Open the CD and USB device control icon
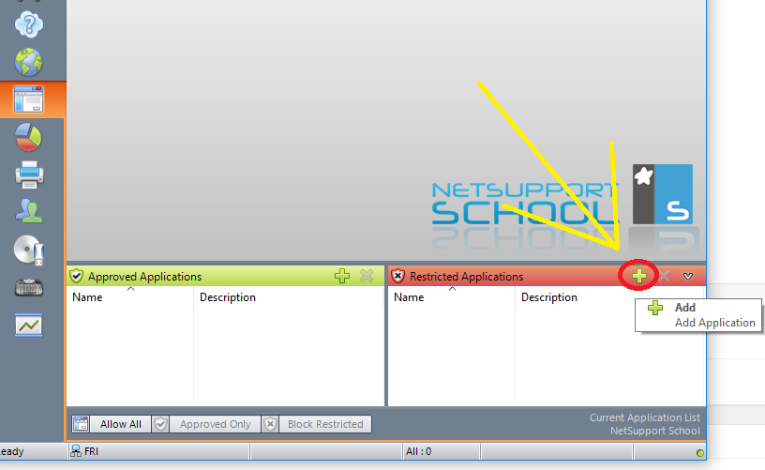765x470 pixels. (x=29, y=250)
